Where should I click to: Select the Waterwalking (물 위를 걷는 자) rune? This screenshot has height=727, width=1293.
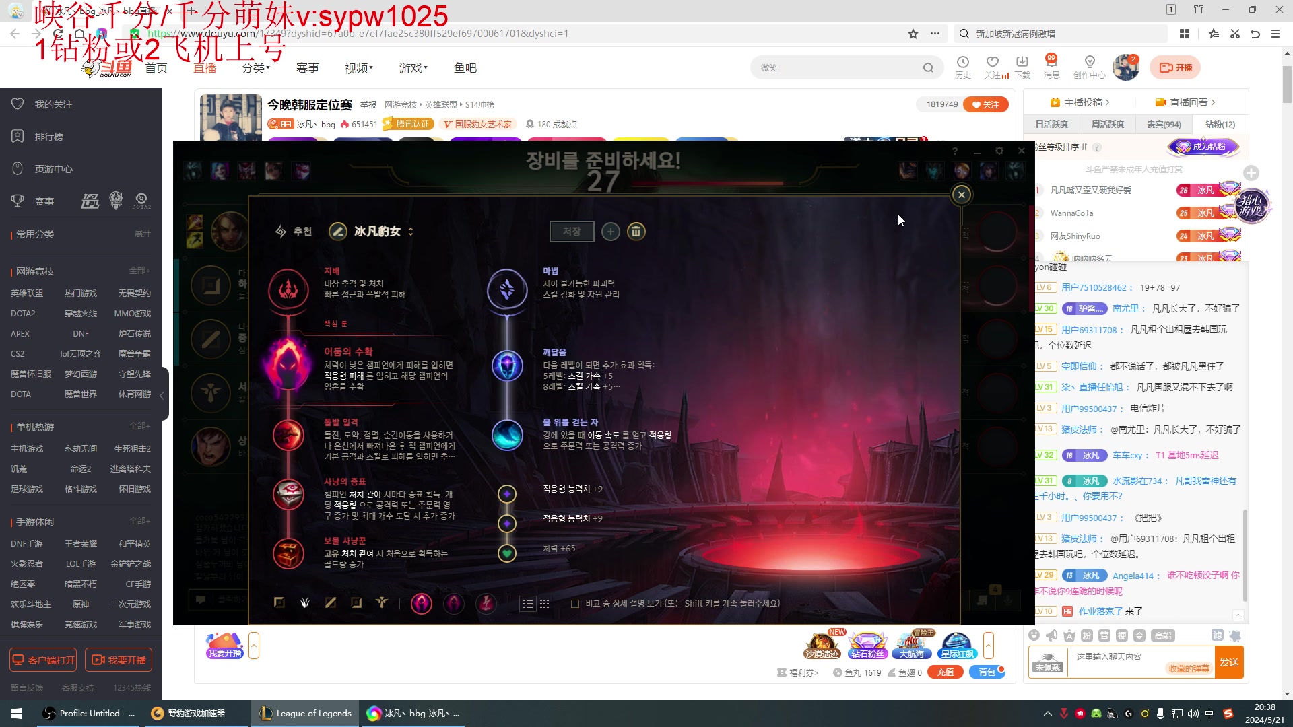pos(507,435)
